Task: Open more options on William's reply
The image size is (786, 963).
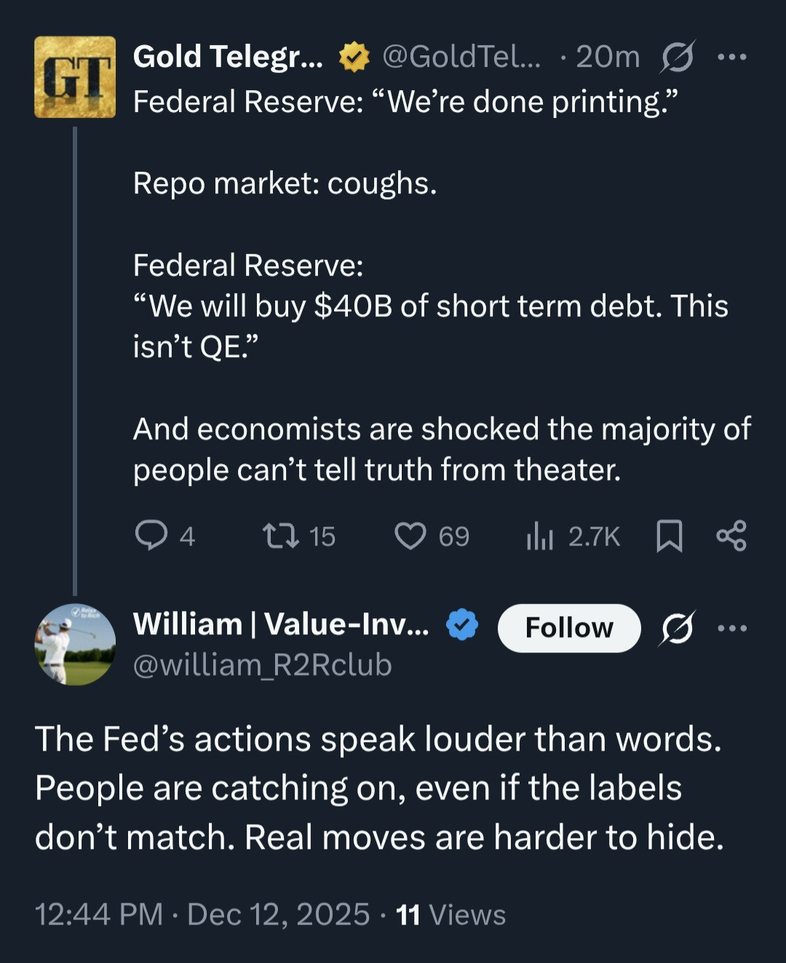Action: point(731,628)
